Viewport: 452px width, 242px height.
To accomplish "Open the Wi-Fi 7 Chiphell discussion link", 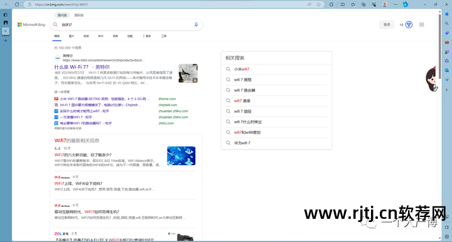I will point(100,105).
